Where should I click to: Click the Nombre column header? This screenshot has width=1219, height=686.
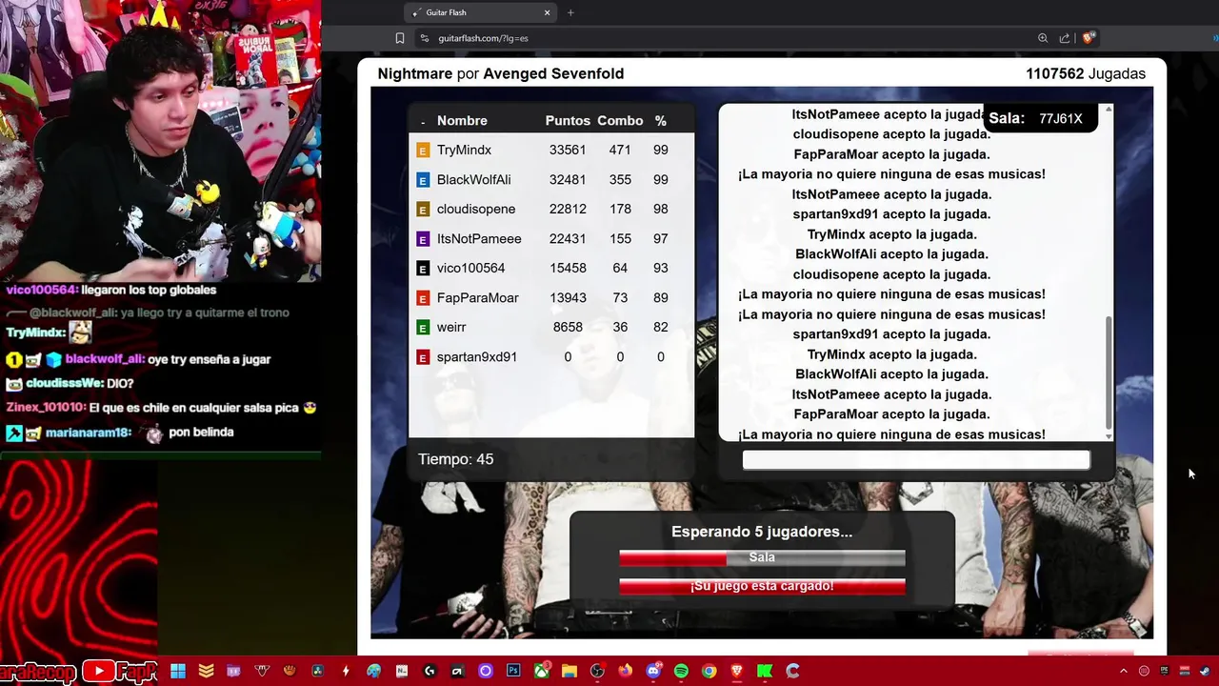click(462, 121)
